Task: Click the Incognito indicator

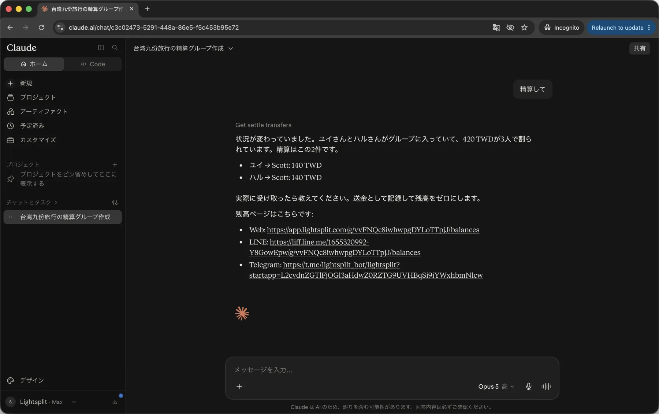Action: tap(561, 27)
